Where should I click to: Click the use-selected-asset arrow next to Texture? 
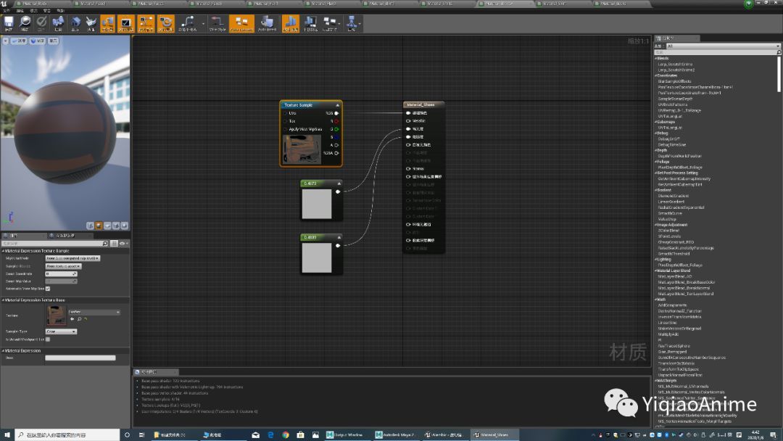click(x=72, y=319)
